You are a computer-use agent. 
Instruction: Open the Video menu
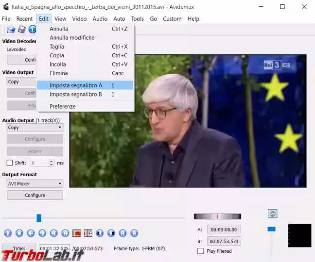tap(79, 19)
